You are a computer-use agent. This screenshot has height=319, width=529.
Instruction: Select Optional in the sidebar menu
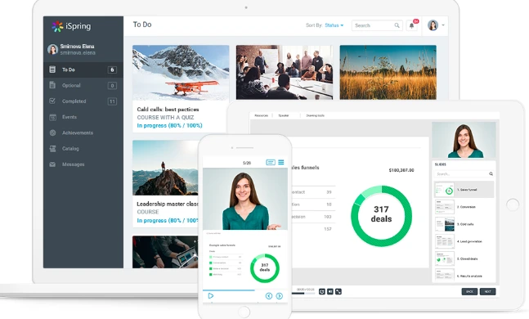tap(83, 85)
